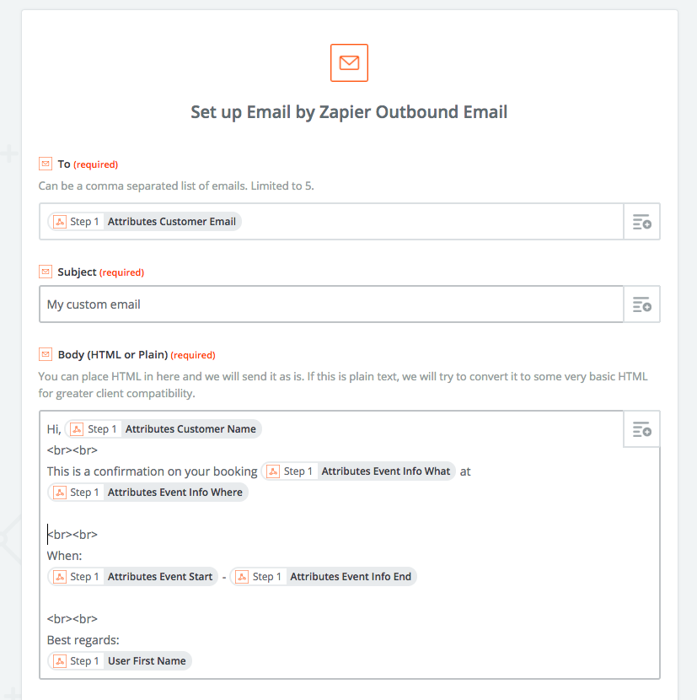Screen dimensions: 697x700
Task: Open insert-field menu for the Body field
Action: tap(641, 429)
